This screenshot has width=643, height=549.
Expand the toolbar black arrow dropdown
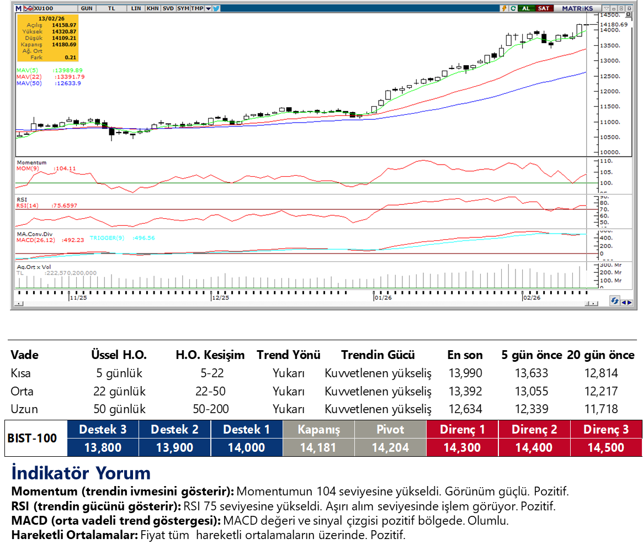[208, 8]
